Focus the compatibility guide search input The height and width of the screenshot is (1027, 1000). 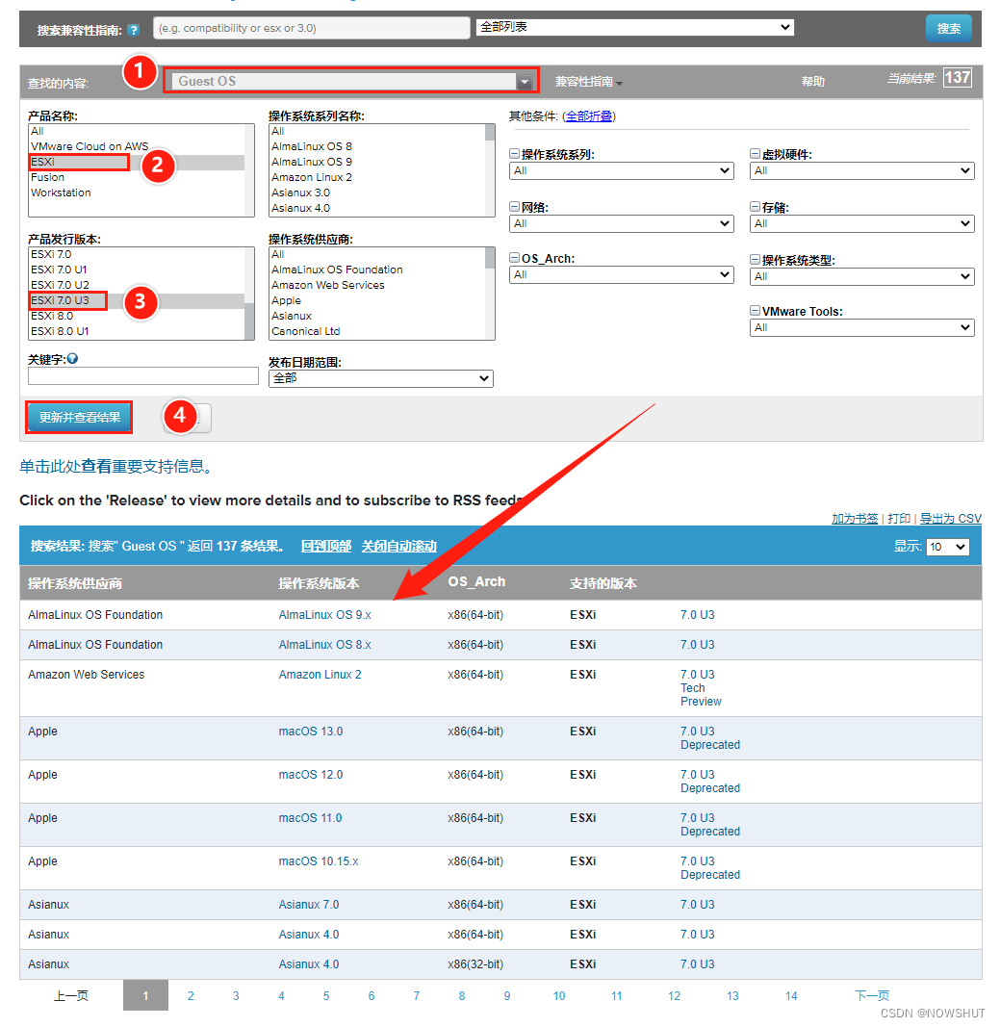tap(312, 28)
